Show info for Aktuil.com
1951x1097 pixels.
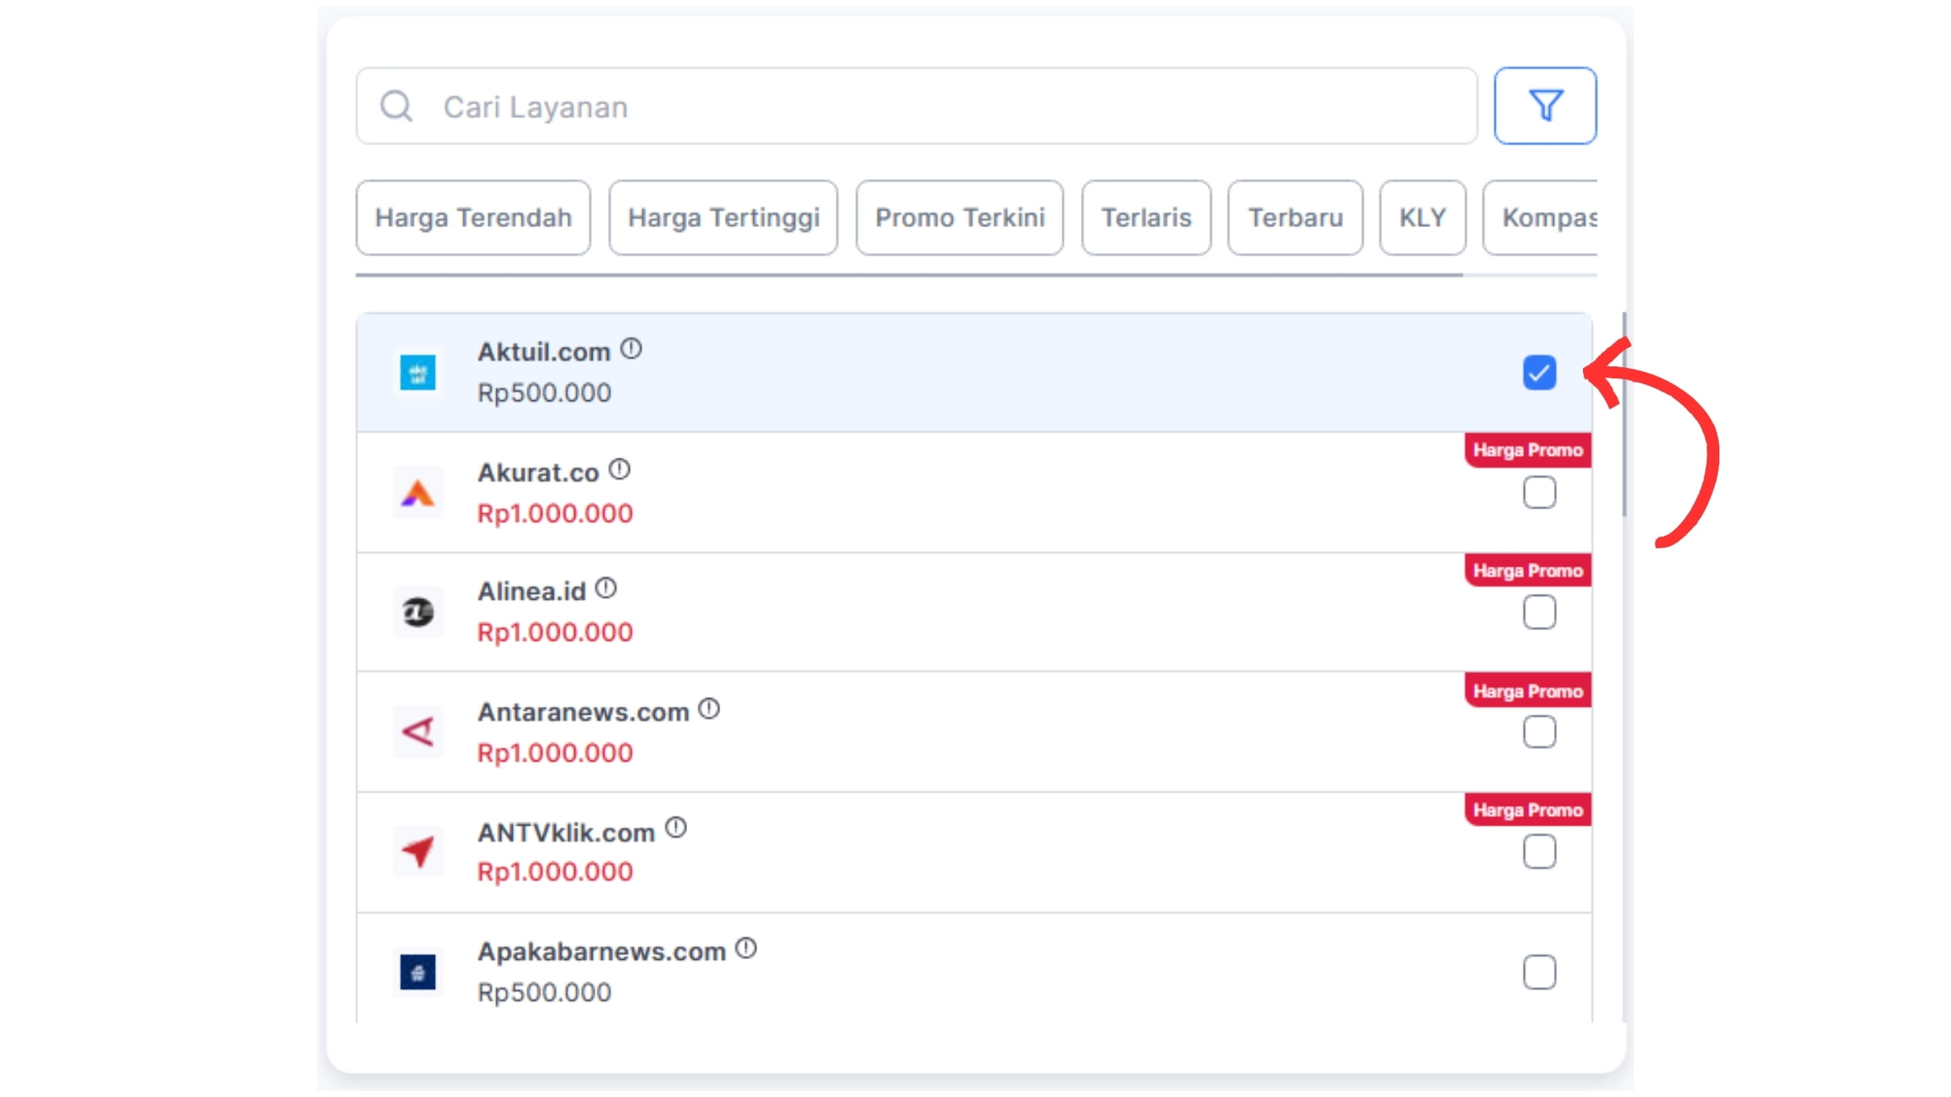point(631,348)
